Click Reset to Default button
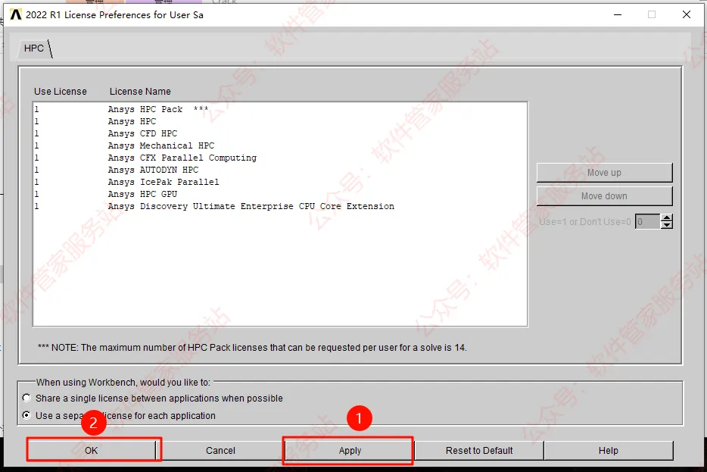 479,450
